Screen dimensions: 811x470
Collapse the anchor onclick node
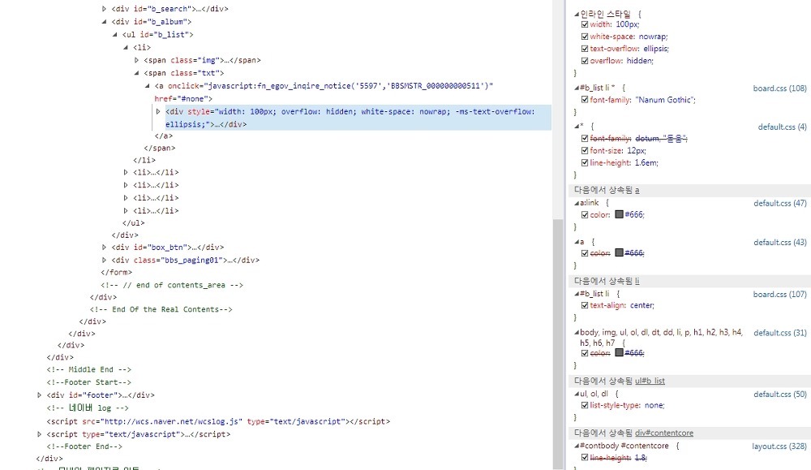point(148,86)
